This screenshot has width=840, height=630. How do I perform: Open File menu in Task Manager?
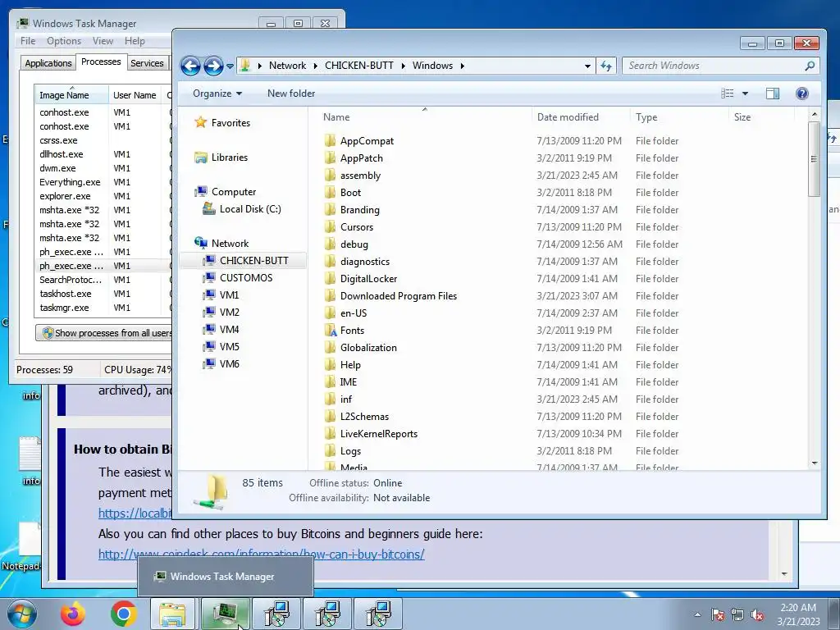coord(28,41)
